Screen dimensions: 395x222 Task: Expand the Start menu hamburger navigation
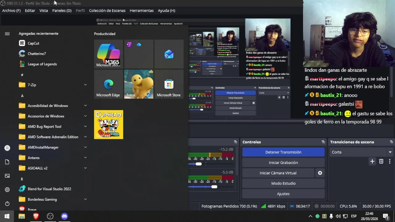pyautogui.click(x=7, y=34)
